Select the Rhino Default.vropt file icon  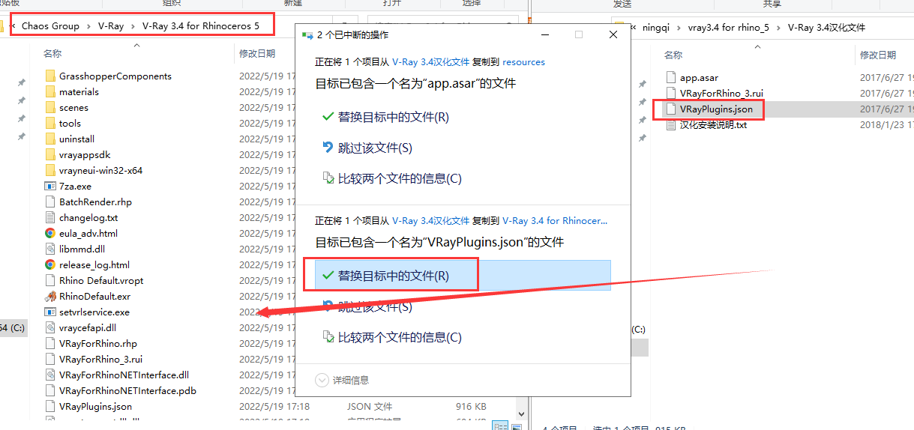coord(50,280)
